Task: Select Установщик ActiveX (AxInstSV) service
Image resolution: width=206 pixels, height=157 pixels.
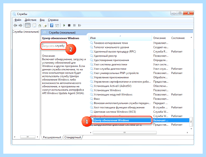Action: (x=112, y=86)
